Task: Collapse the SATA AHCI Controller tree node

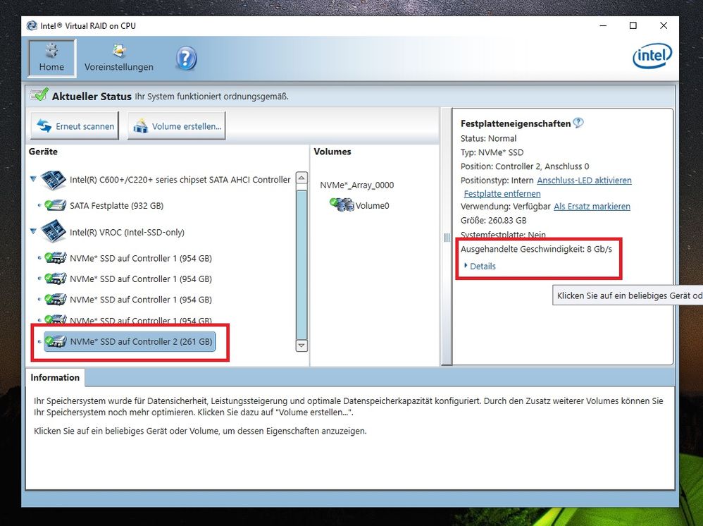Action: [33, 178]
